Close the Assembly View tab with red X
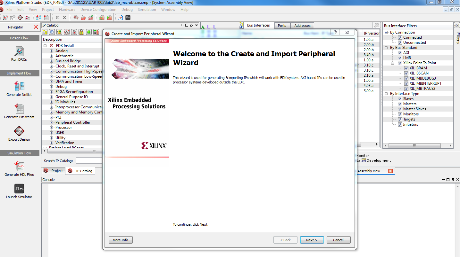The width and height of the screenshot is (460, 257). pyautogui.click(x=390, y=171)
